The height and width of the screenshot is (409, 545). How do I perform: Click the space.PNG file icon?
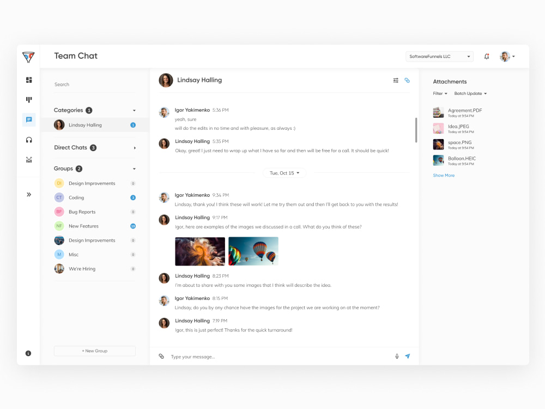(x=438, y=145)
